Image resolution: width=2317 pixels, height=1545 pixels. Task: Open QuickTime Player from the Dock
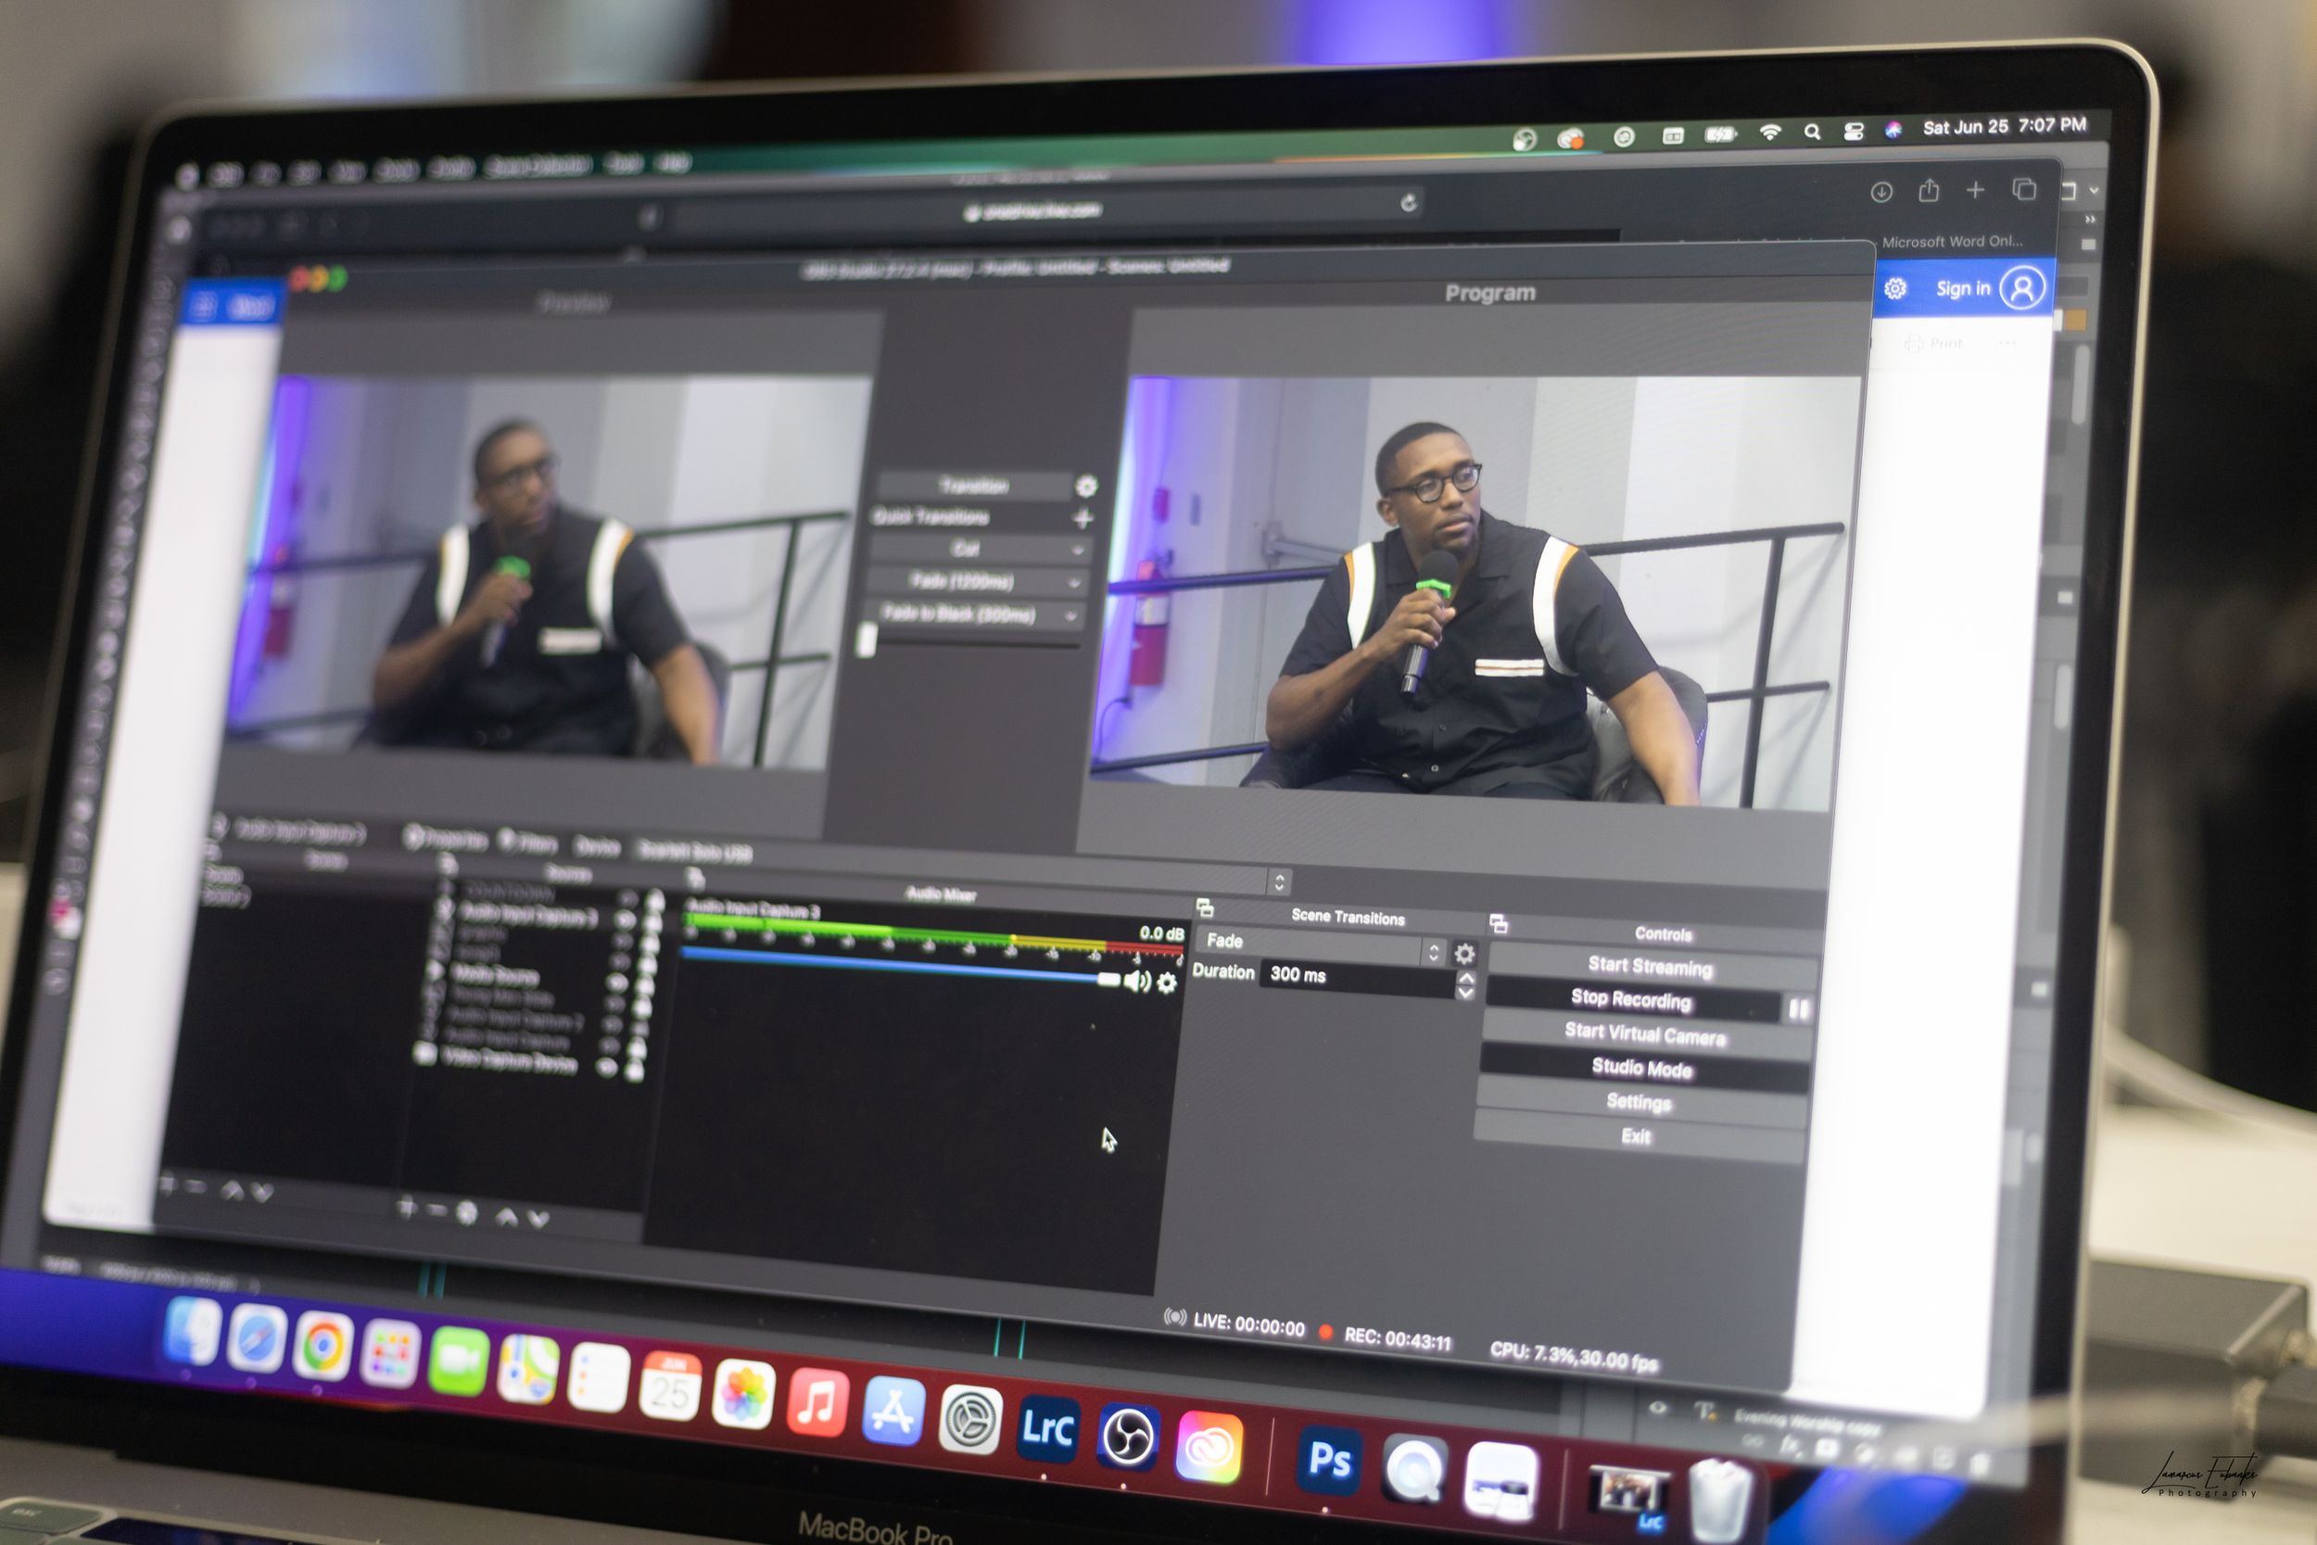pos(1414,1469)
